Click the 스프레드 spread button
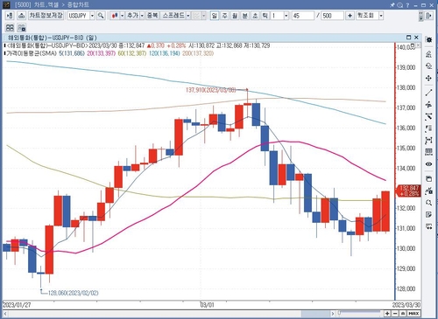This screenshot has height=319, width=438. coord(173,16)
